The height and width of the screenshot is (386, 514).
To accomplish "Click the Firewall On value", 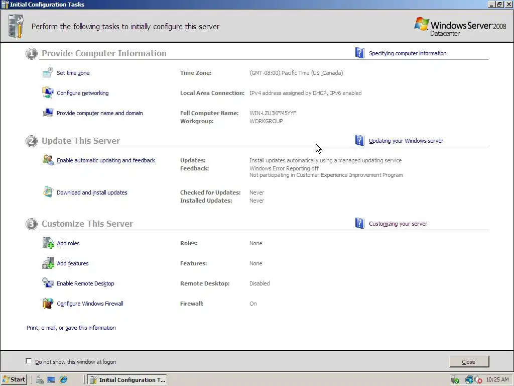I will 253,304.
